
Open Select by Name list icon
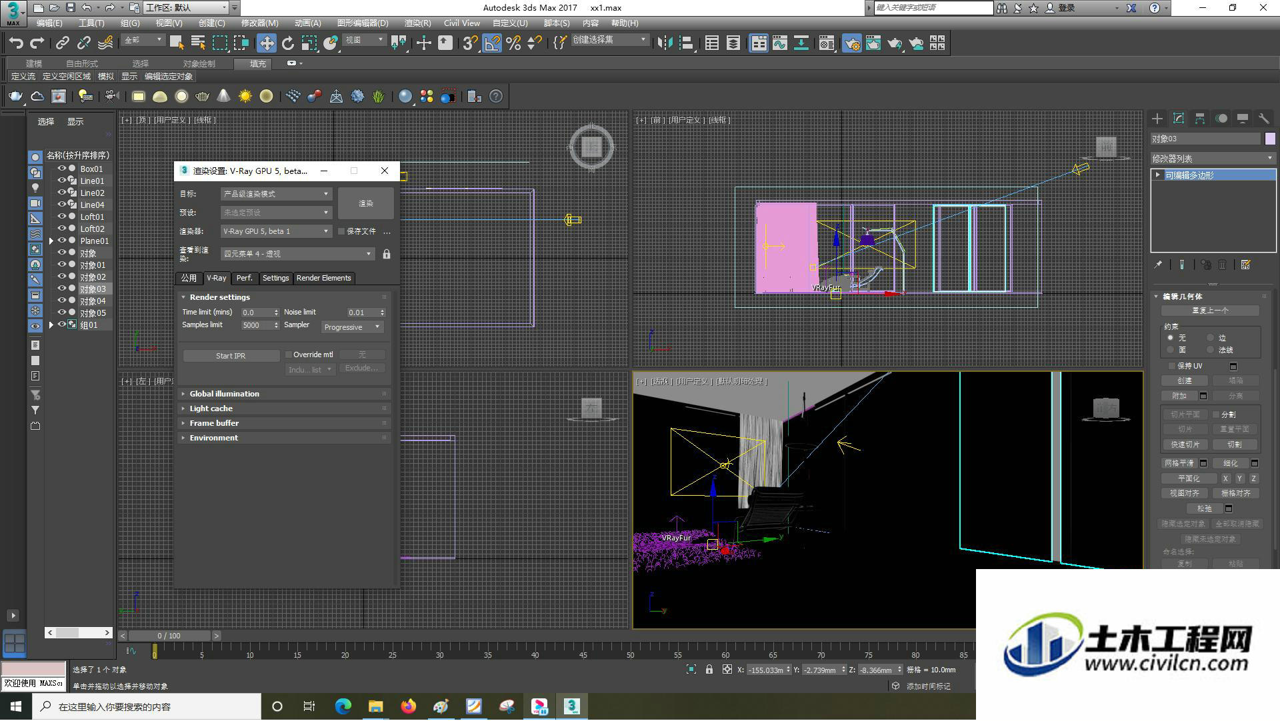[198, 43]
